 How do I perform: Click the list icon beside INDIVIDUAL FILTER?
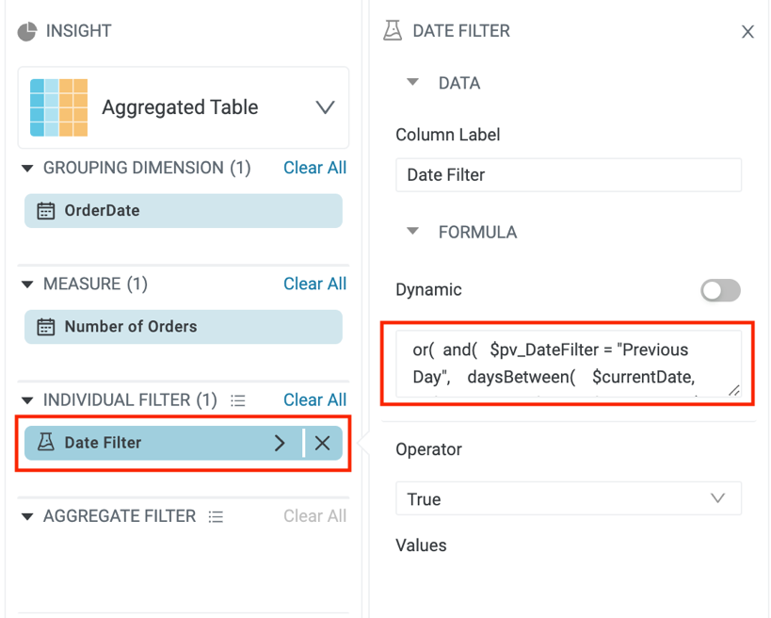click(x=238, y=400)
